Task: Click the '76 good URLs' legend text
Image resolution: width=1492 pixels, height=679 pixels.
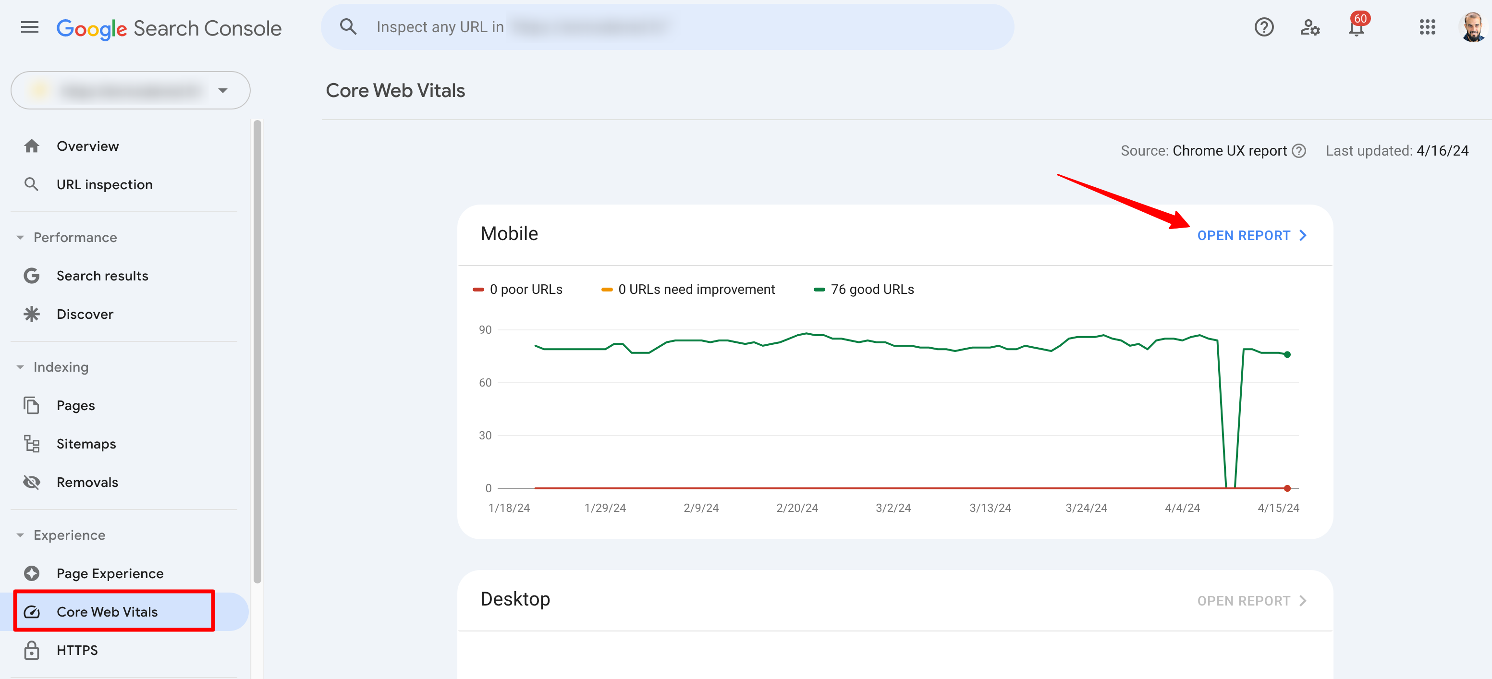Action: tap(872, 290)
